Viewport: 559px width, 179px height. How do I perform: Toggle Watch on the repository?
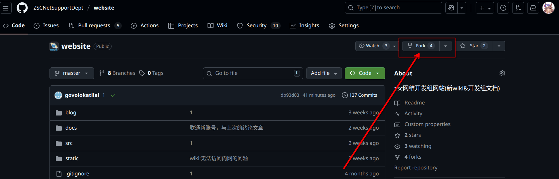point(373,46)
